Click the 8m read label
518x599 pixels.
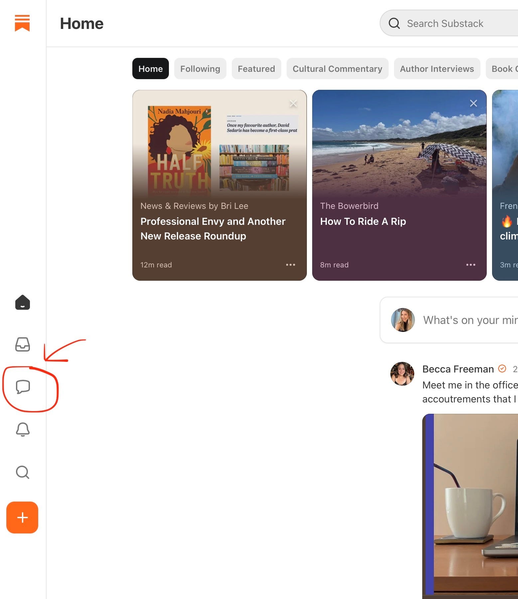point(334,265)
